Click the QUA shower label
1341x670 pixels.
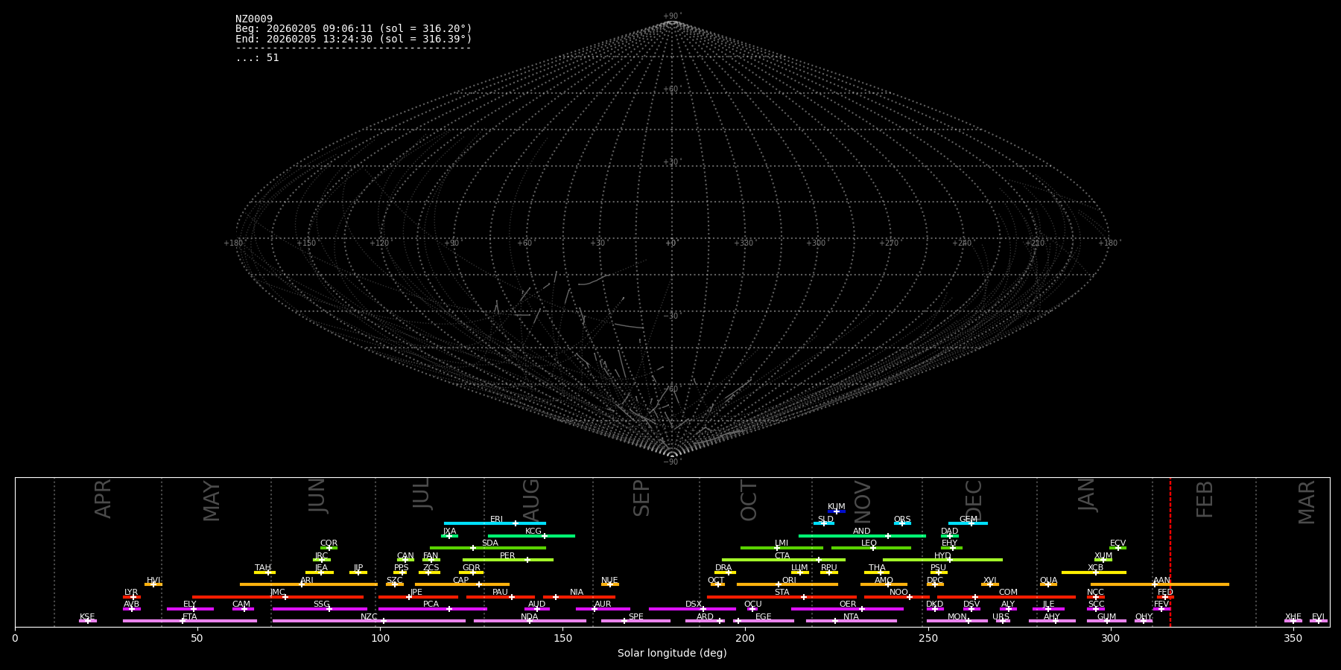1048,581
